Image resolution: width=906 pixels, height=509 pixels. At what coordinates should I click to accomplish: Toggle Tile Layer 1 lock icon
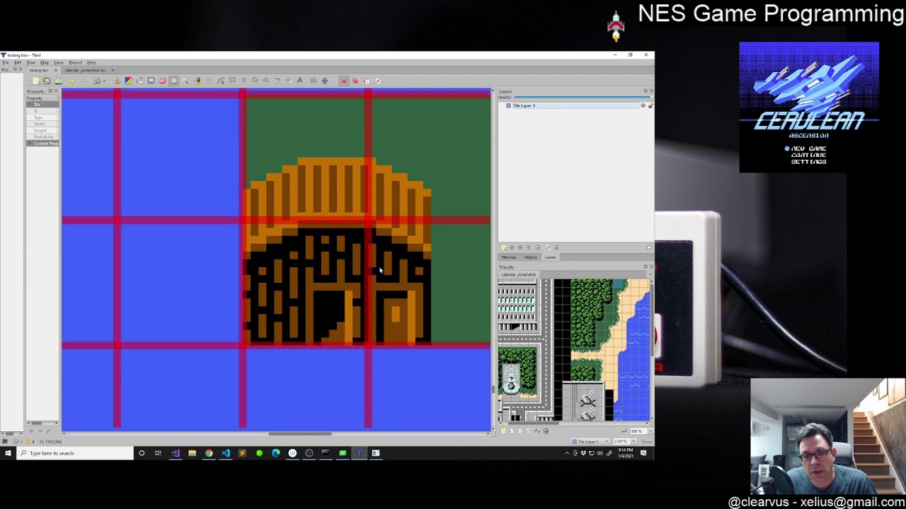click(x=650, y=106)
